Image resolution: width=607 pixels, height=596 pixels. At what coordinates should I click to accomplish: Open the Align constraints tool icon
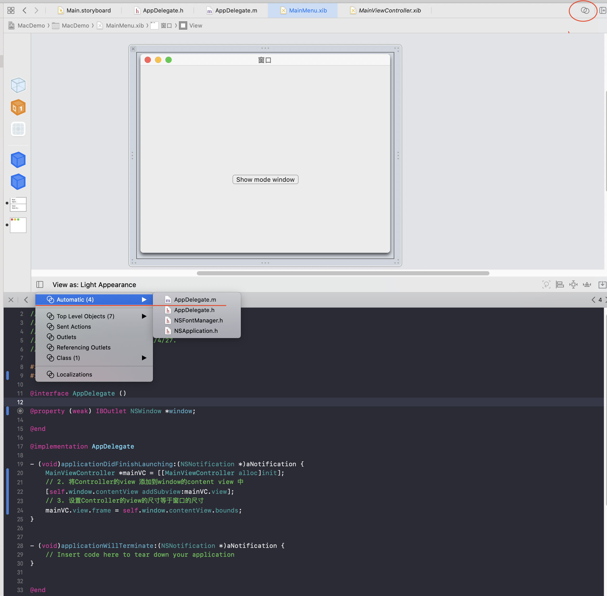[x=560, y=284]
